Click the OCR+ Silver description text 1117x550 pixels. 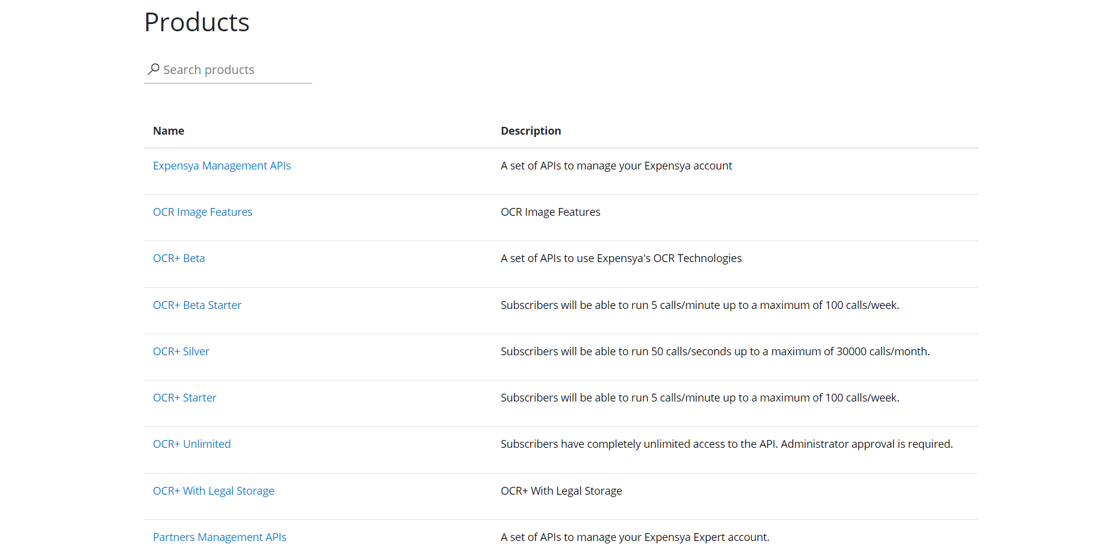click(x=714, y=352)
